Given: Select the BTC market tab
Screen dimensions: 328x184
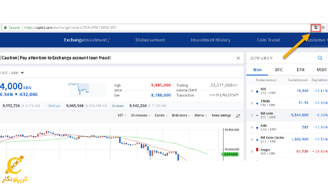Looking at the screenshot, I should point(279,70).
